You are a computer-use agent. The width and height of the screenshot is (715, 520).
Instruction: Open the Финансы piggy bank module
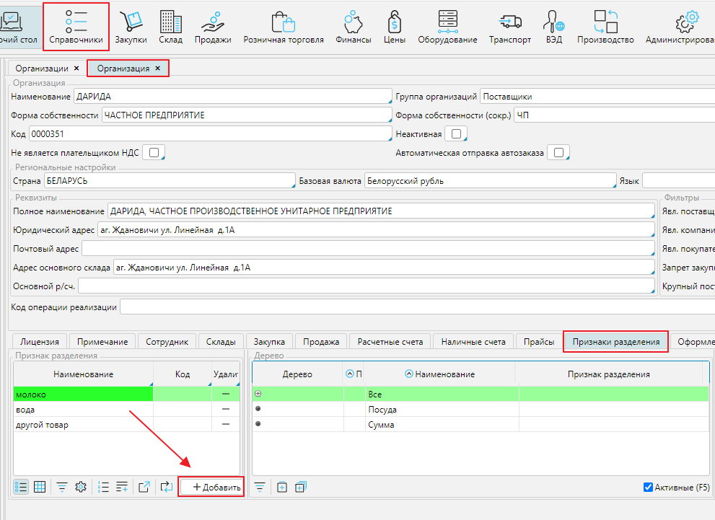click(x=353, y=27)
